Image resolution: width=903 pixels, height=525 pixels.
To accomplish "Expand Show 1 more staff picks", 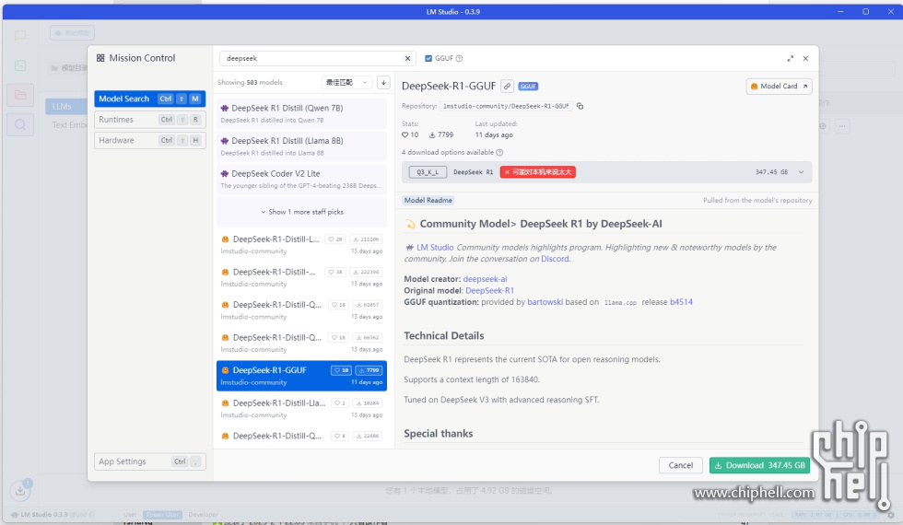I will tap(302, 212).
